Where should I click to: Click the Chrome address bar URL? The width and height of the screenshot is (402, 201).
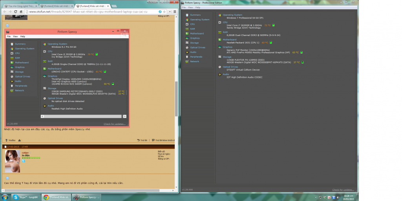(88, 11)
